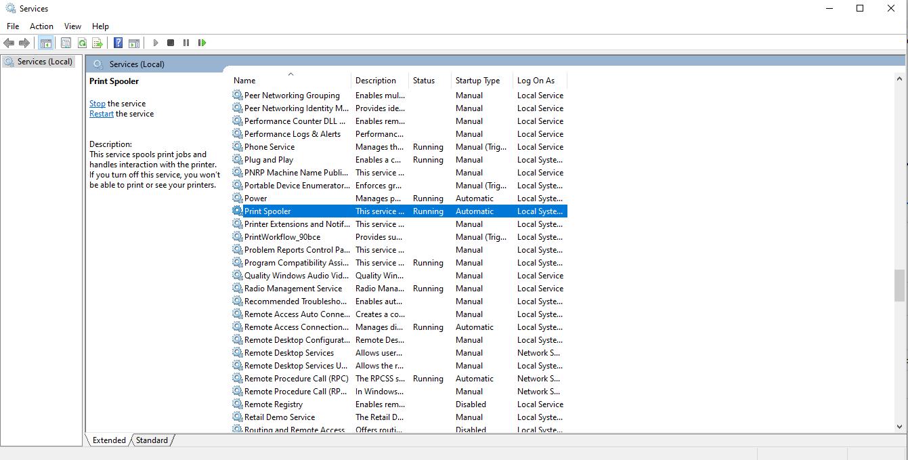Refresh the services list via toolbar icon
Viewport: 908px width, 460px height.
pos(82,43)
